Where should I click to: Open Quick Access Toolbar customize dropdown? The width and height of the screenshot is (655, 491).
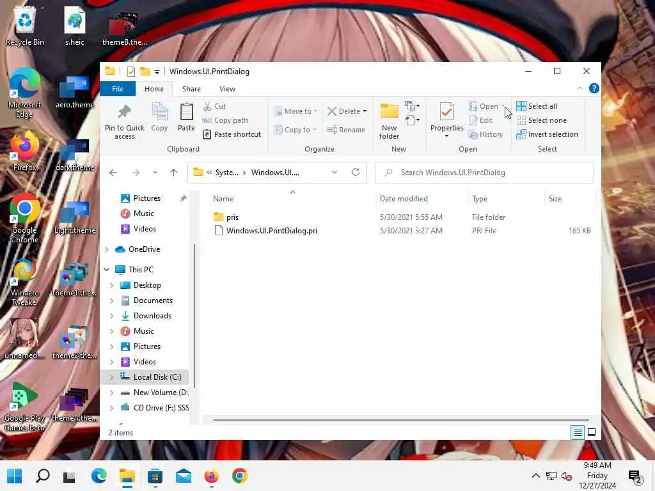point(157,72)
